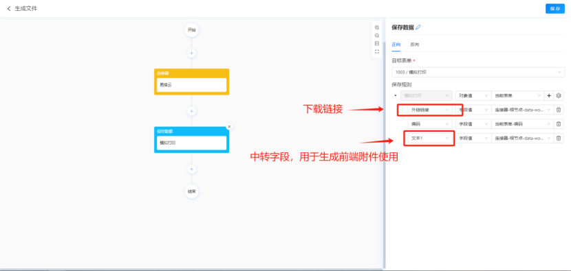This screenshot has width=571, height=271.
Task: Click the canvas vertical scrollbar
Action: pos(384,154)
